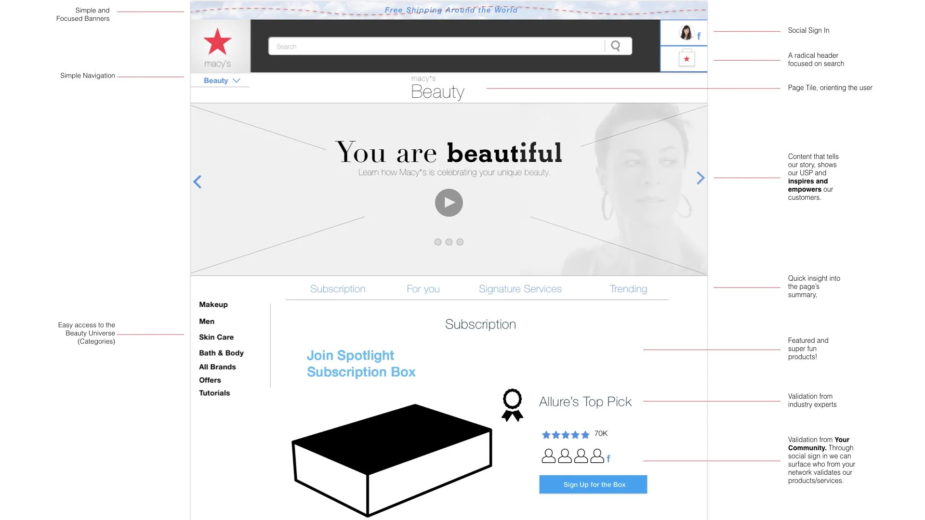Click Sign Up for the Box button
The width and height of the screenshot is (925, 520).
(593, 484)
